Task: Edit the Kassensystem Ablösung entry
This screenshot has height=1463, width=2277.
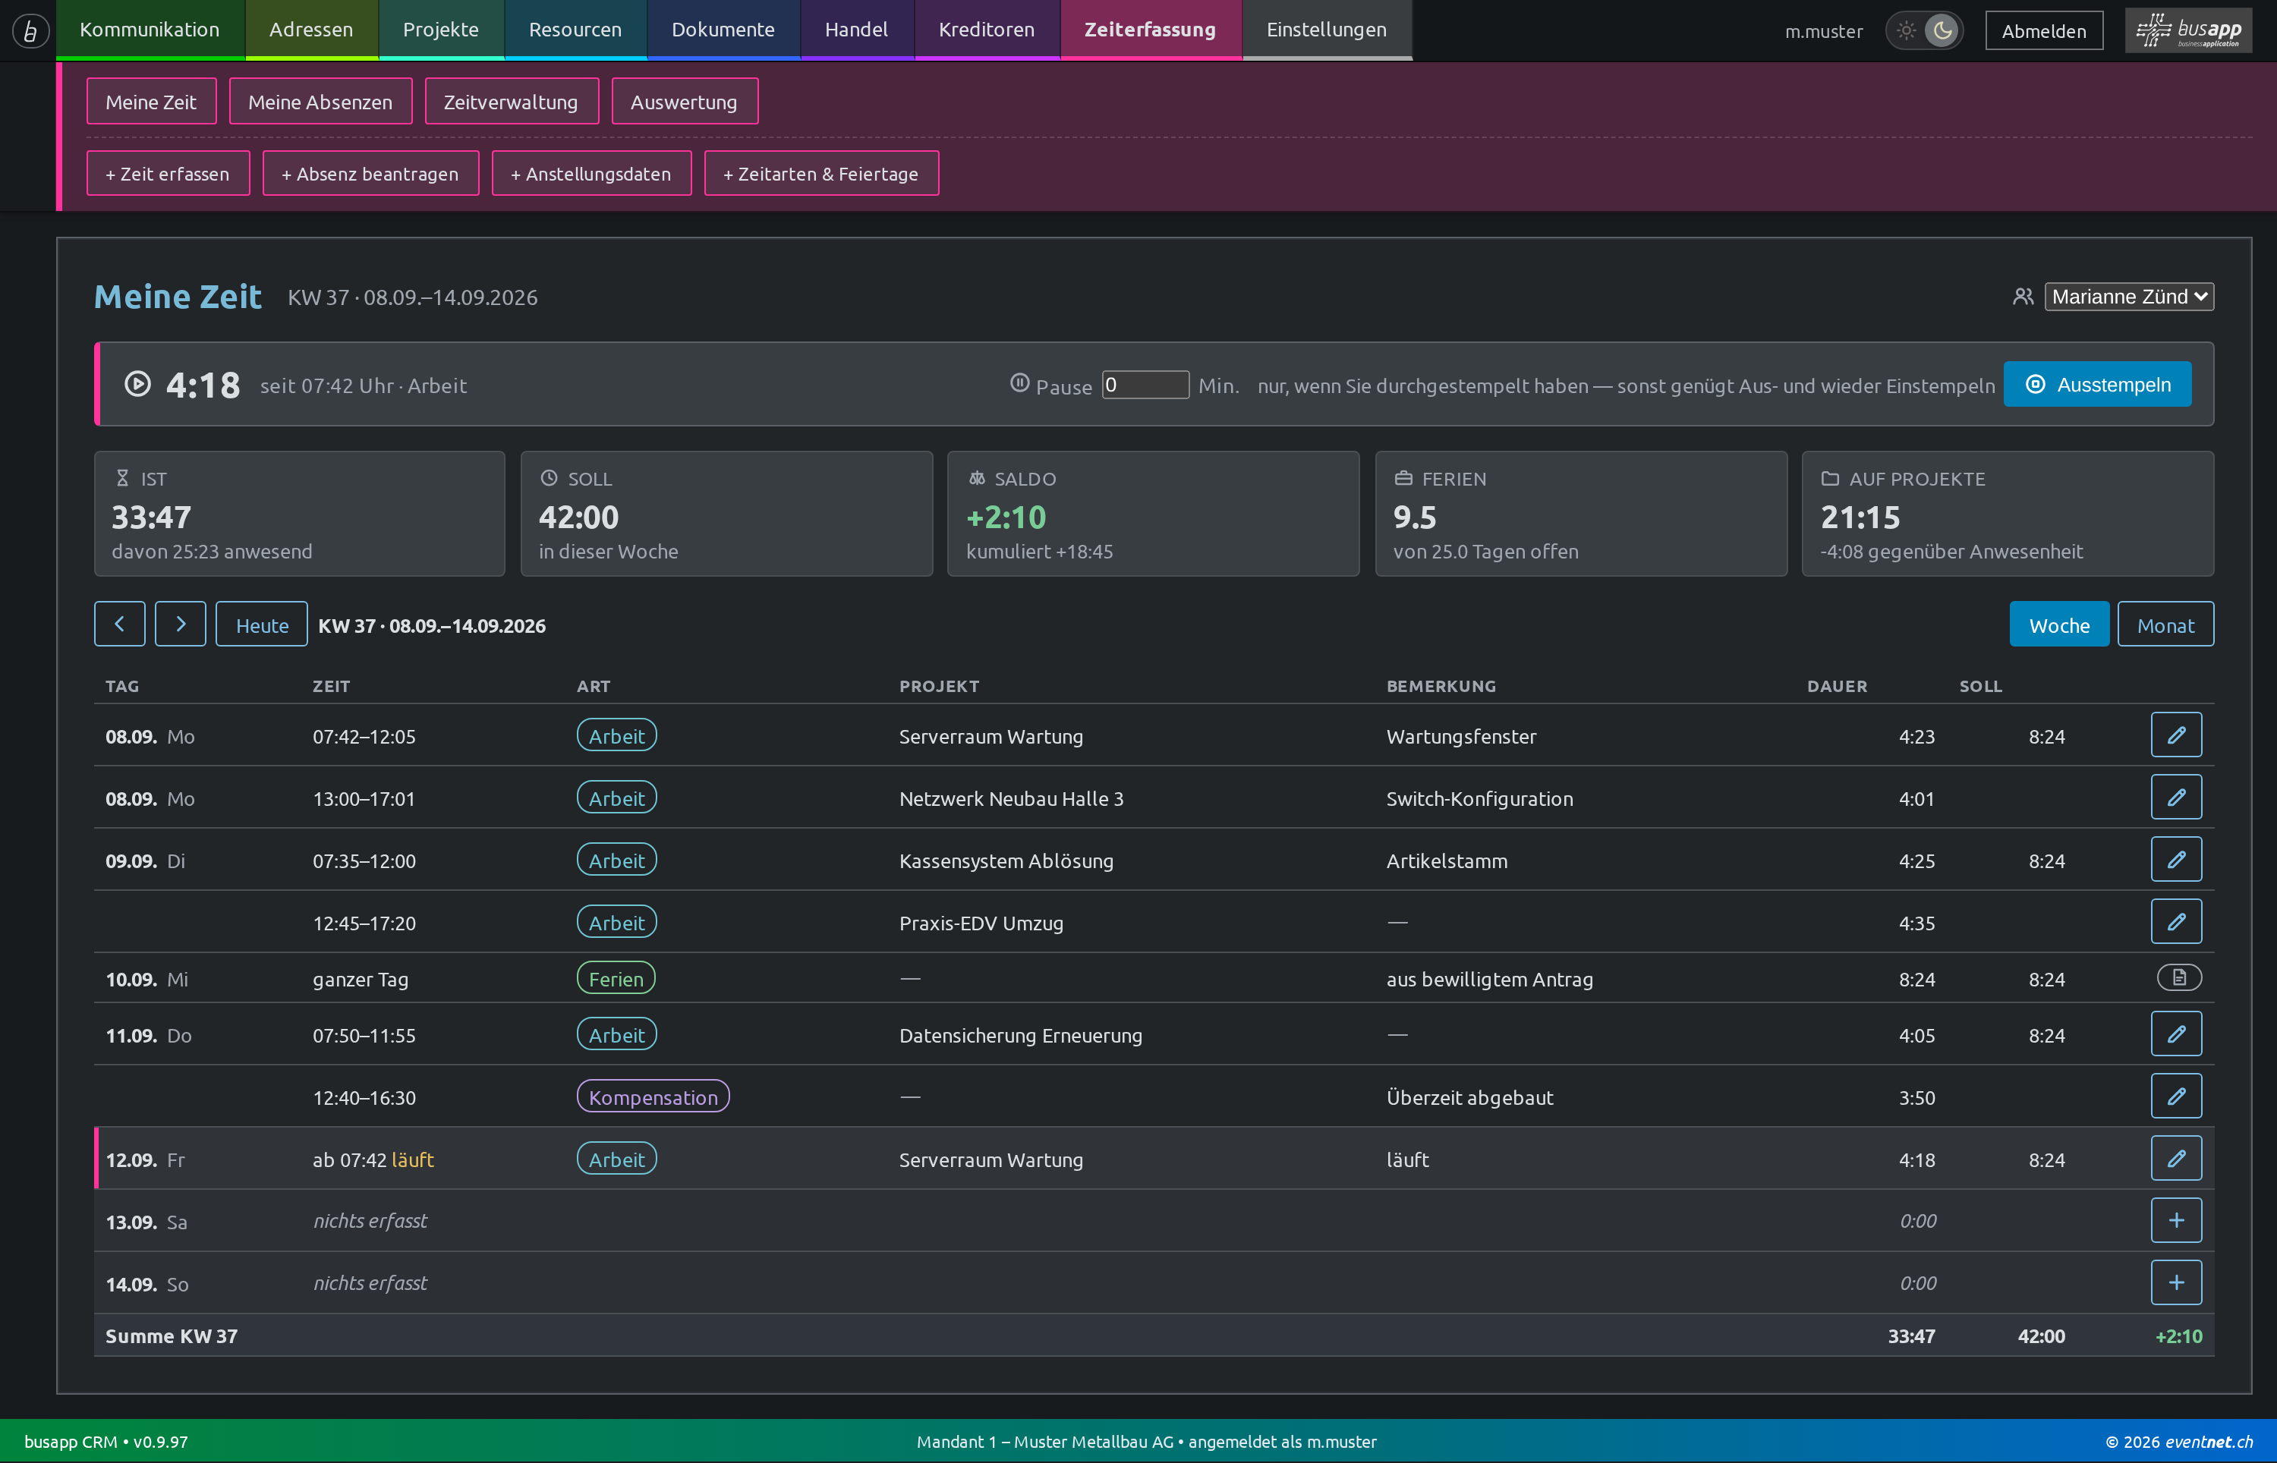Action: (x=2175, y=860)
